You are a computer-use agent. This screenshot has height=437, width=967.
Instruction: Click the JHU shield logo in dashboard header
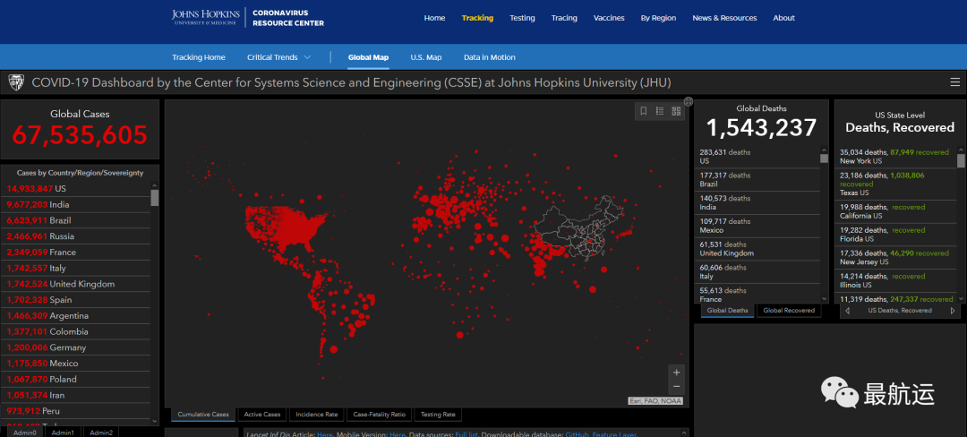pyautogui.click(x=16, y=82)
